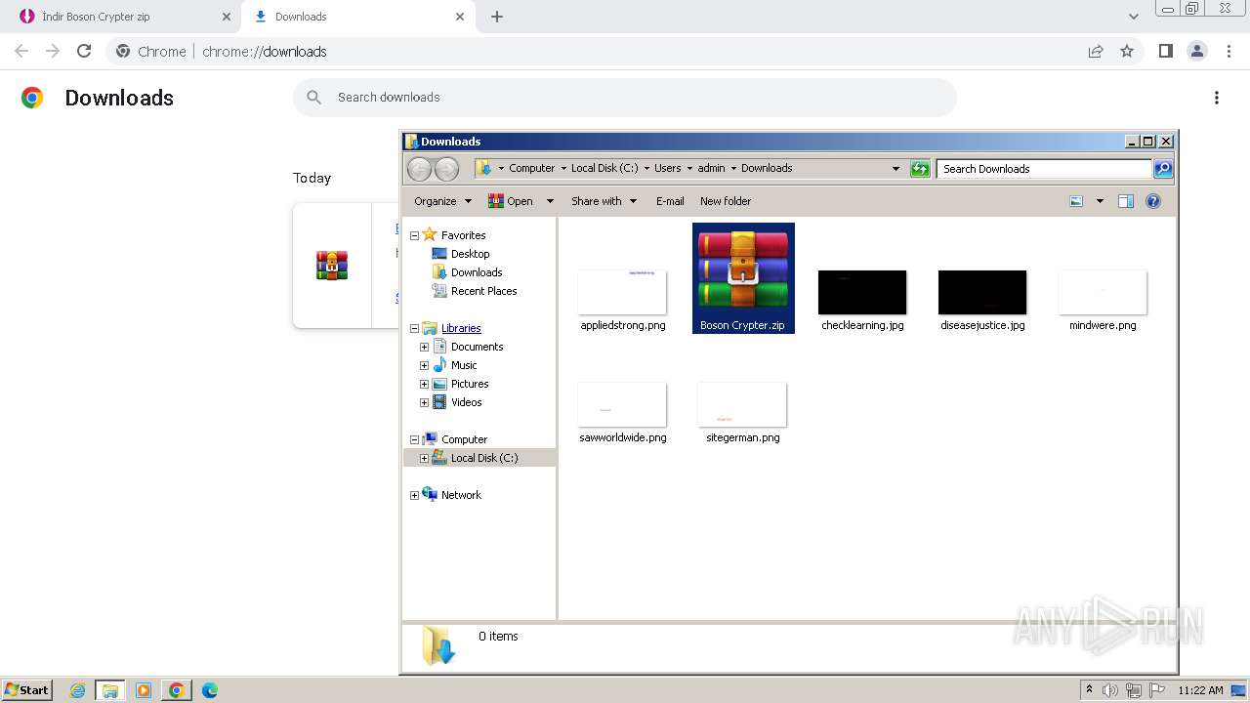Collapse the Favorites group
This screenshot has width=1250, height=703.
(414, 235)
